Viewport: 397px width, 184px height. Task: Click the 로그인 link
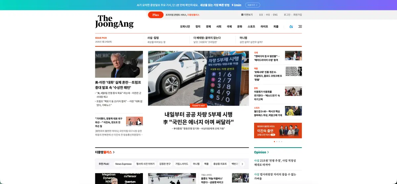pos(287,15)
